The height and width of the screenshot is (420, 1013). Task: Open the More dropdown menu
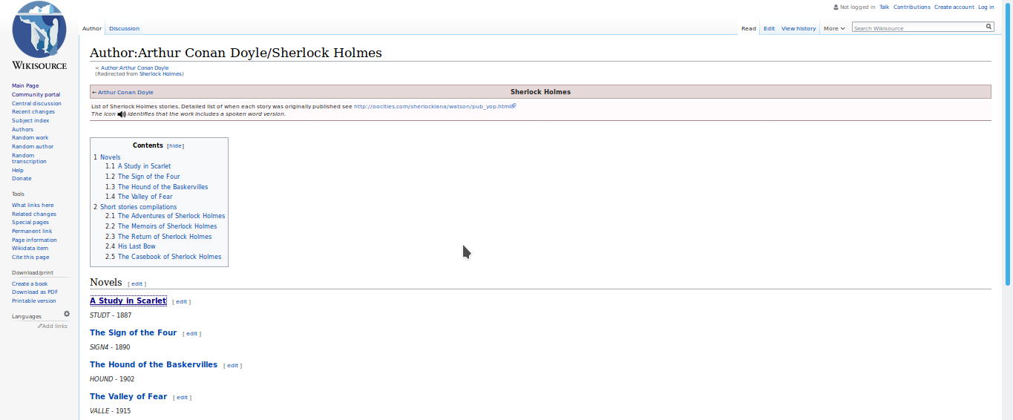[834, 28]
